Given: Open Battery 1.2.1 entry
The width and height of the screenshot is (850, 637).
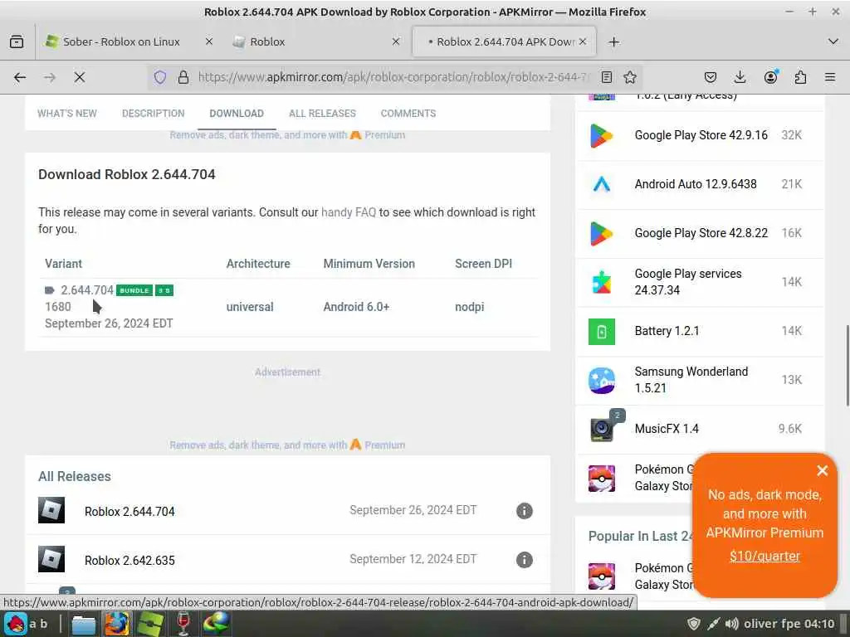Looking at the screenshot, I should tap(667, 331).
